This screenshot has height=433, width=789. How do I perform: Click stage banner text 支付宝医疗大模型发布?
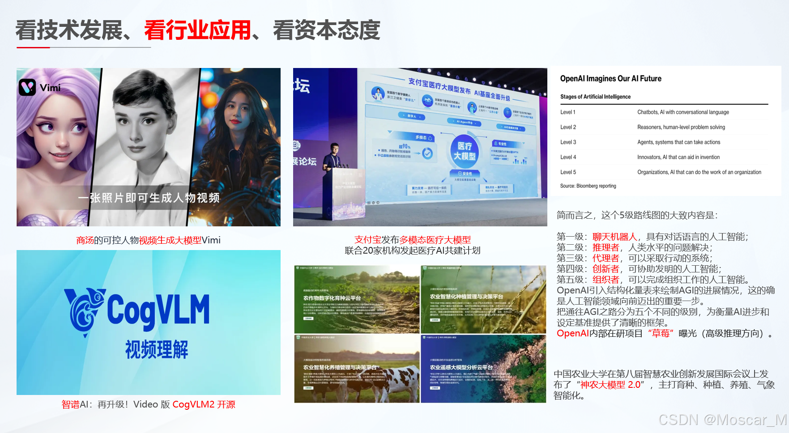tap(439, 85)
